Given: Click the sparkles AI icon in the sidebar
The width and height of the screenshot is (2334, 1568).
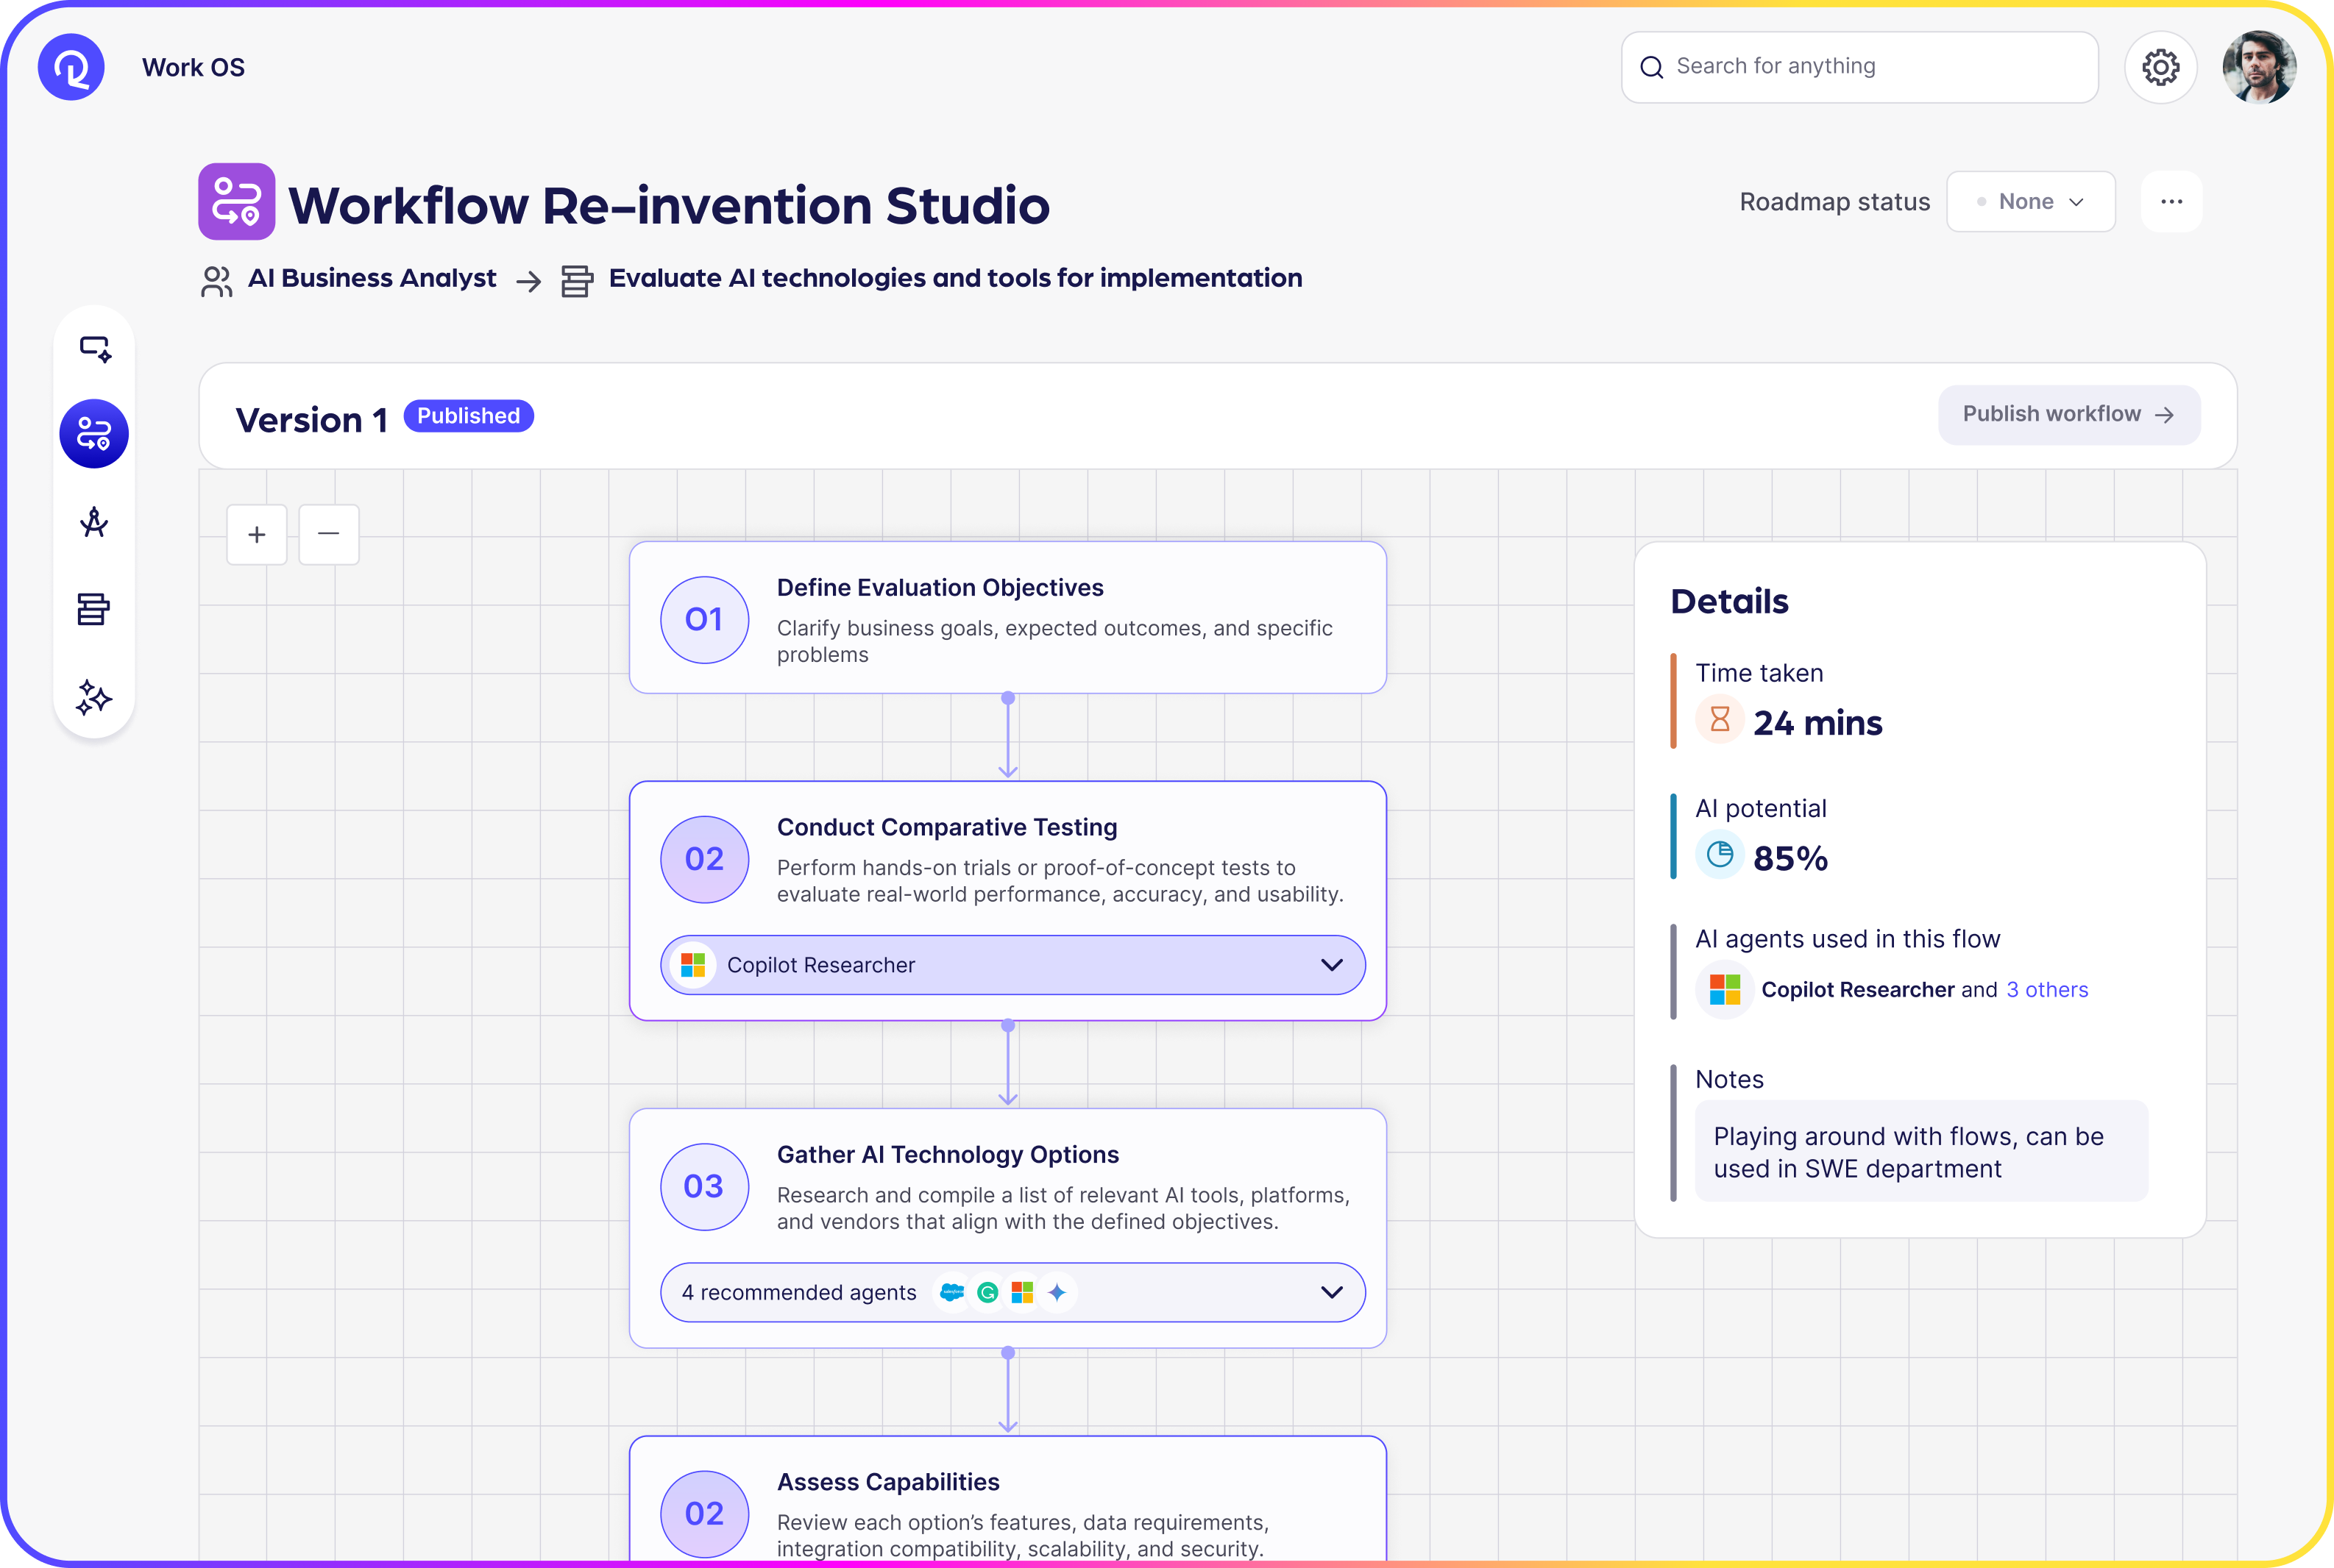Looking at the screenshot, I should pos(94,698).
